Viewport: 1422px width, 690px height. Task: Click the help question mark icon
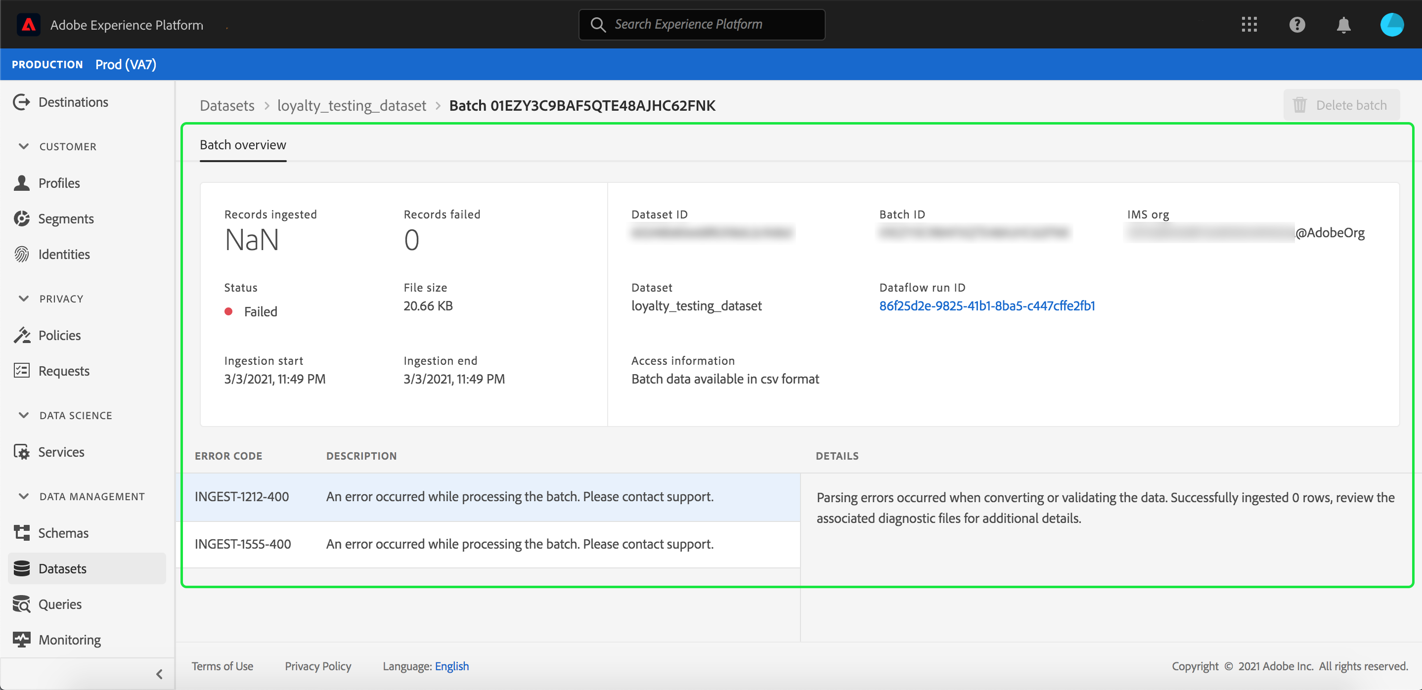(1297, 25)
